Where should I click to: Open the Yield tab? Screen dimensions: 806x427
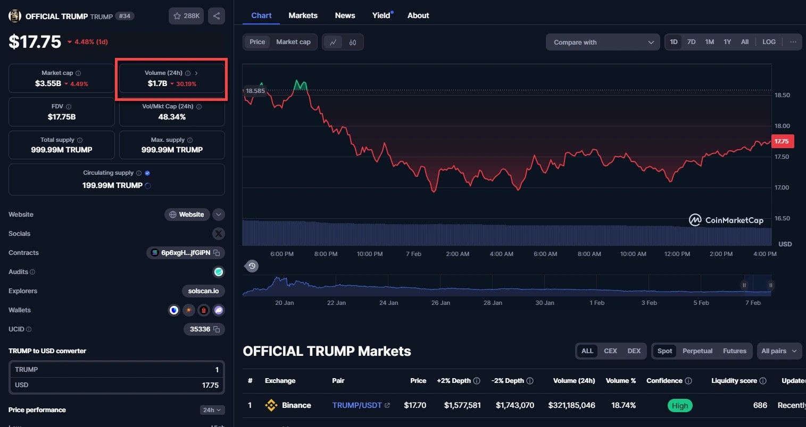pos(381,15)
